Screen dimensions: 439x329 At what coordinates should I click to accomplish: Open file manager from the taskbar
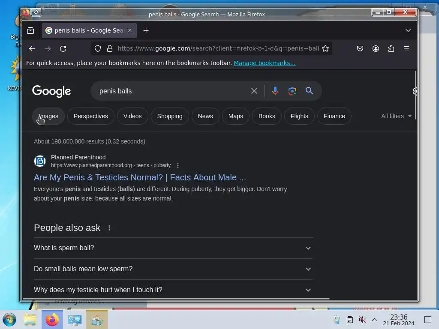point(30,320)
